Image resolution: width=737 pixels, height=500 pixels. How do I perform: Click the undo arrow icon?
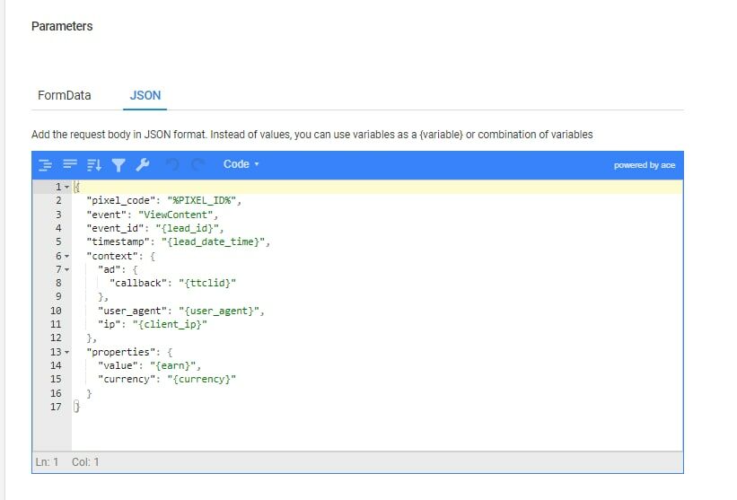pyautogui.click(x=173, y=164)
